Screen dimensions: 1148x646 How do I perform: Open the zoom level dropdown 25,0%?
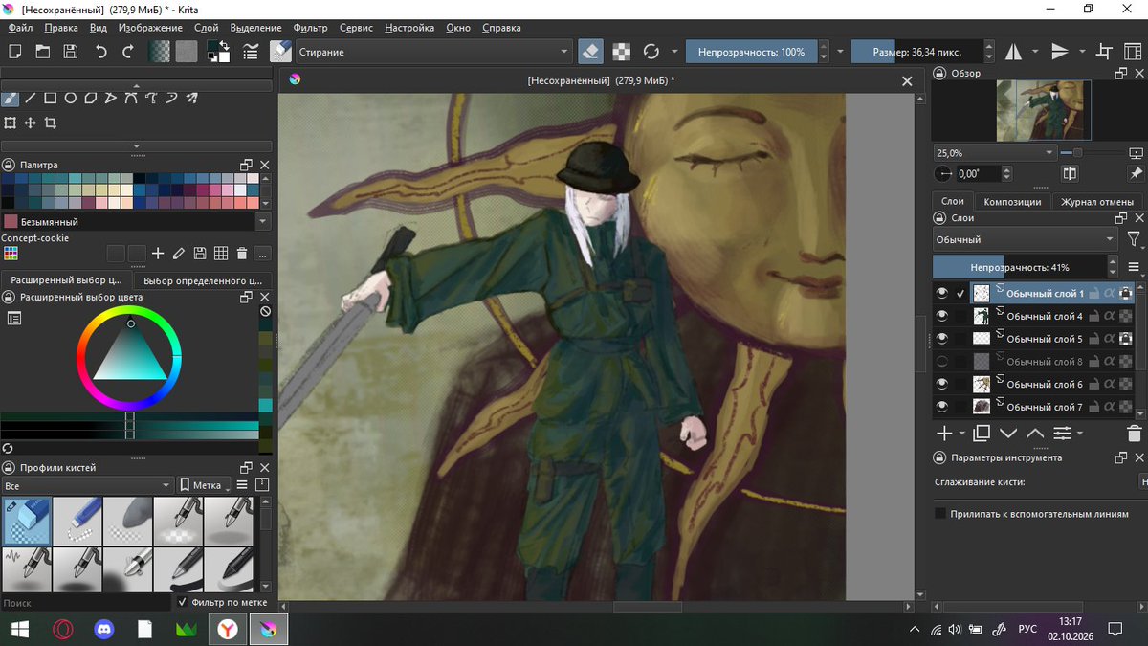(995, 153)
